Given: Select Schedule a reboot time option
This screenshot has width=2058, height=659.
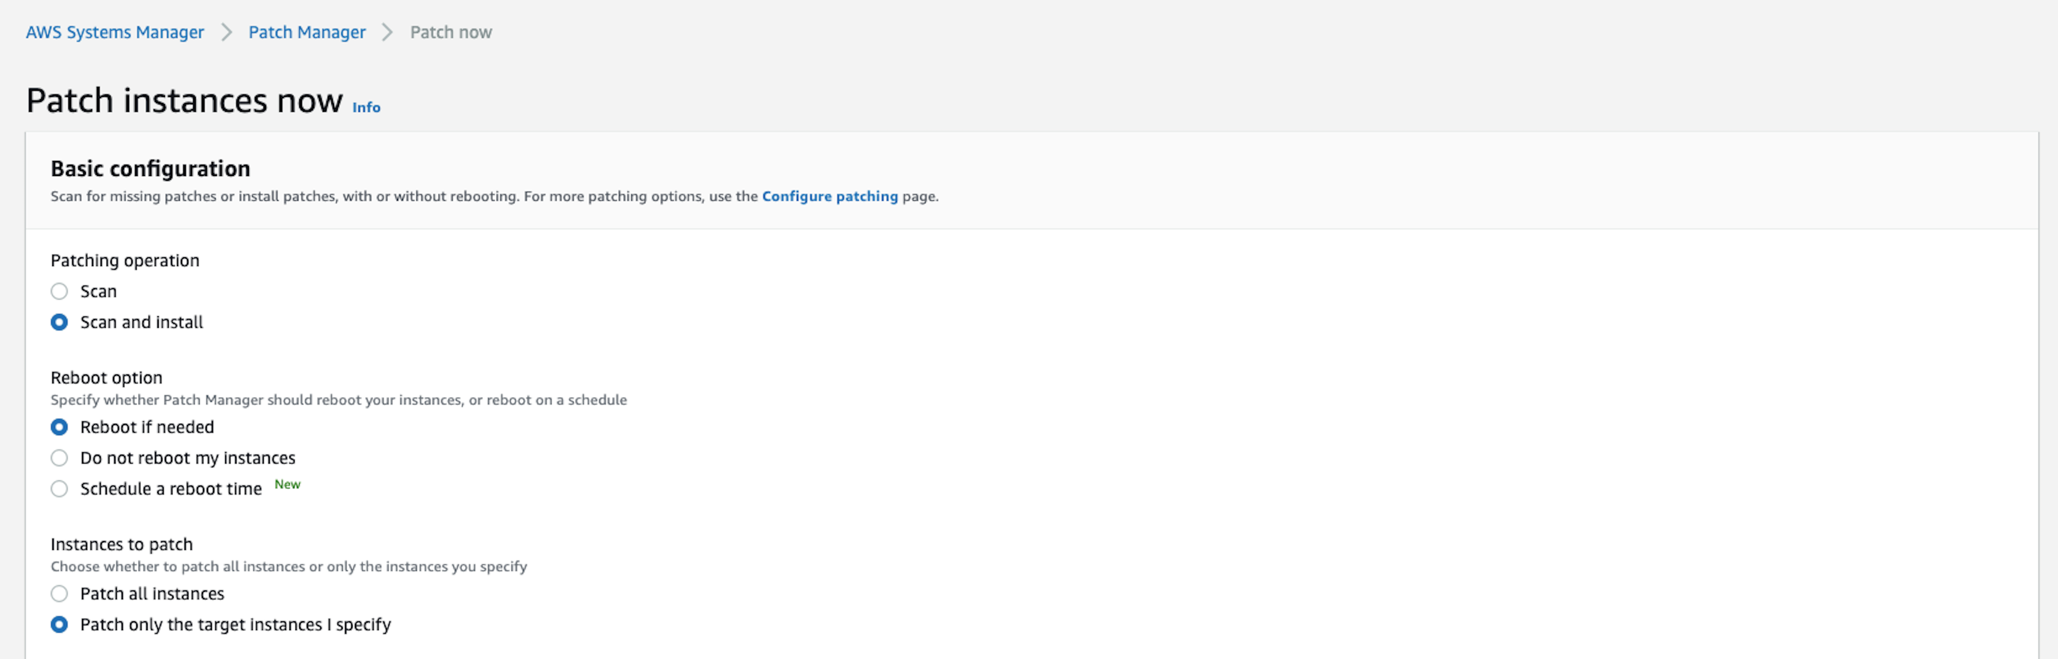Looking at the screenshot, I should click(x=59, y=489).
